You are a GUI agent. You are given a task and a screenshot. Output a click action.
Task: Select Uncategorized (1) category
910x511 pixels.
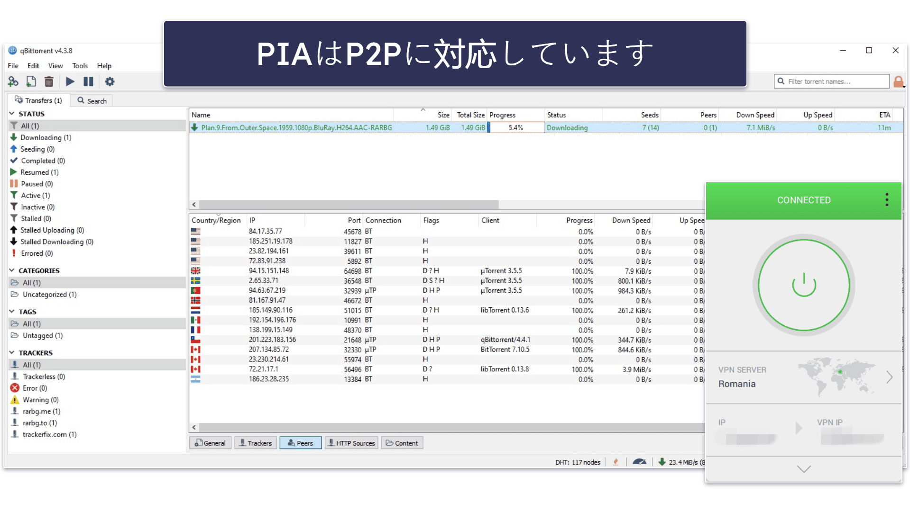tap(49, 294)
